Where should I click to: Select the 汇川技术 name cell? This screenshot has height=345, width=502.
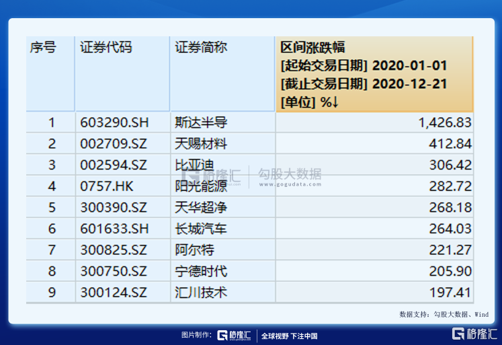222,292
